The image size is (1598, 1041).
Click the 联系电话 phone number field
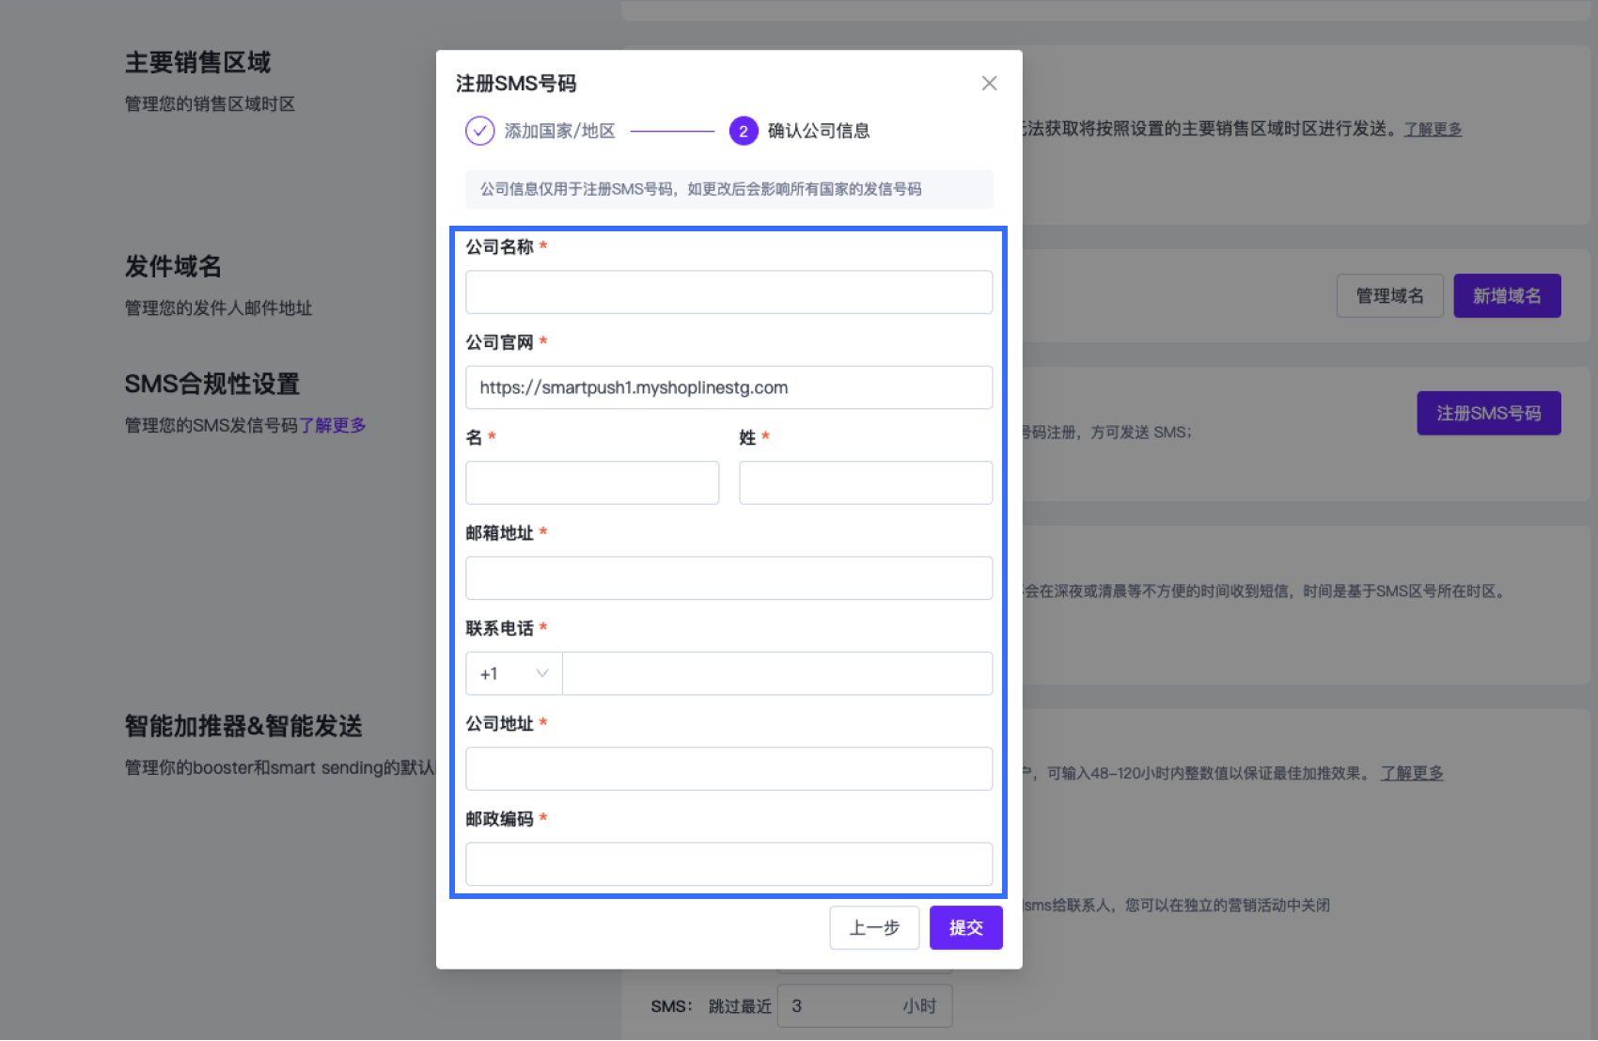776,673
